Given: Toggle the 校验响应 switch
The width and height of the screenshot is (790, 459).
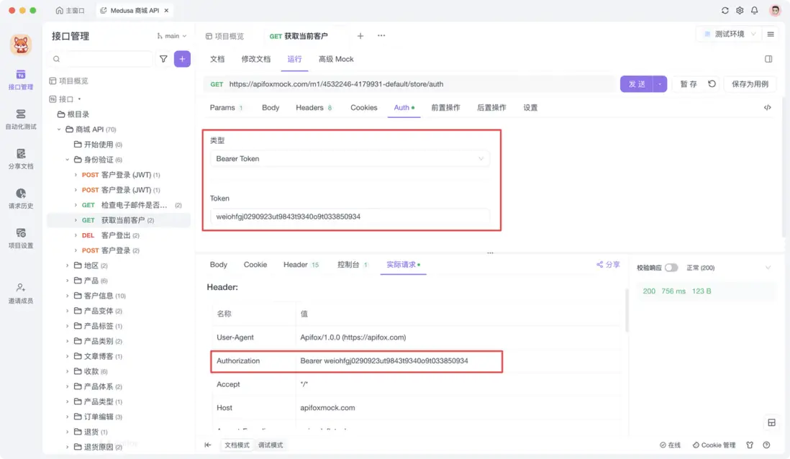Looking at the screenshot, I should (x=671, y=266).
